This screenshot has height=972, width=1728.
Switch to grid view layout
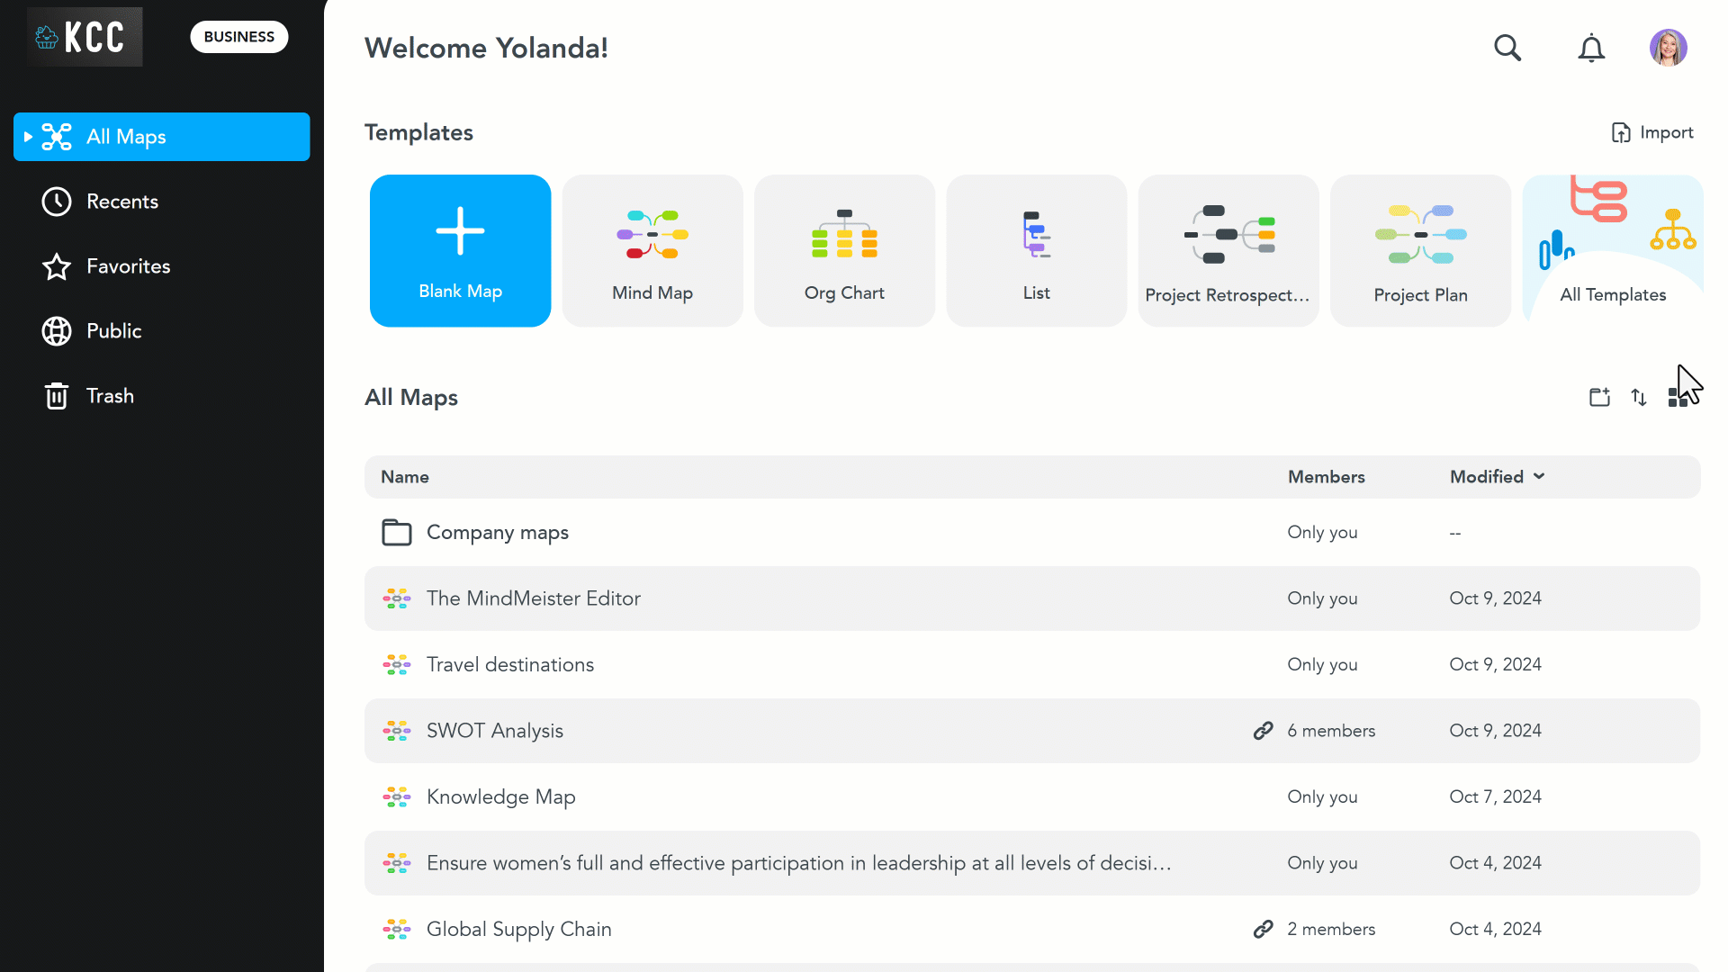(1678, 397)
